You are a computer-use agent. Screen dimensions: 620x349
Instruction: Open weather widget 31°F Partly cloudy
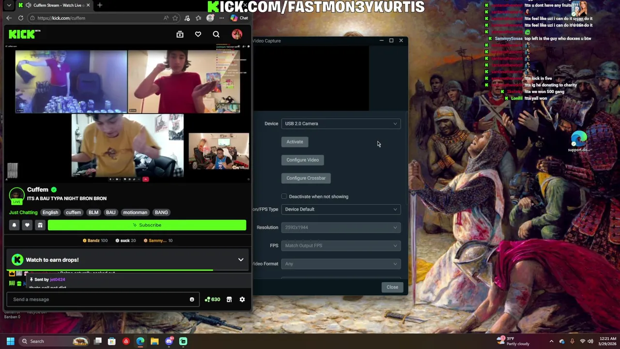click(x=513, y=341)
